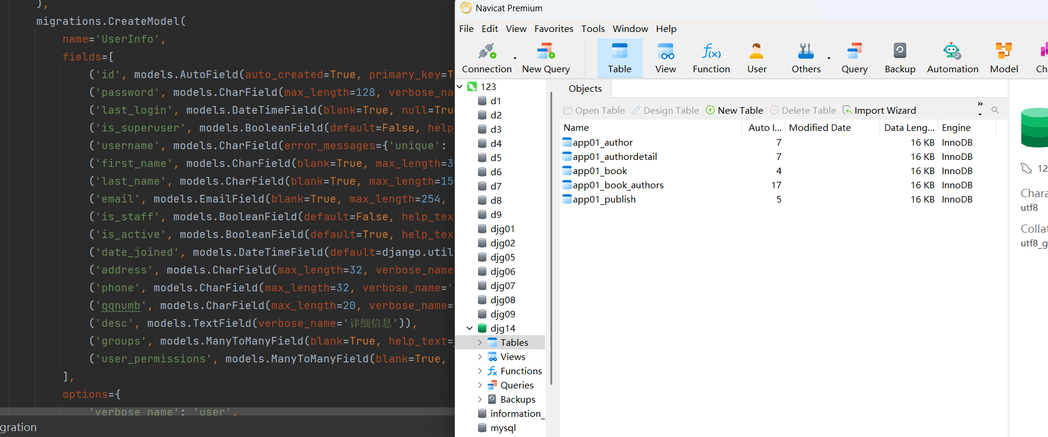Open the Window menu
Screen dimensions: 1048x437
tap(630, 28)
